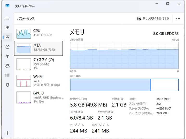Viewport: 186px width, 139px height.
Task: Select the ディスク 0 (C:) item
Action: coord(39,64)
